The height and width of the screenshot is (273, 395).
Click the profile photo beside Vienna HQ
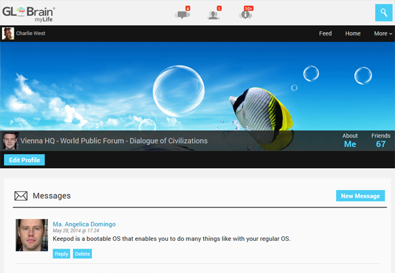point(10,141)
